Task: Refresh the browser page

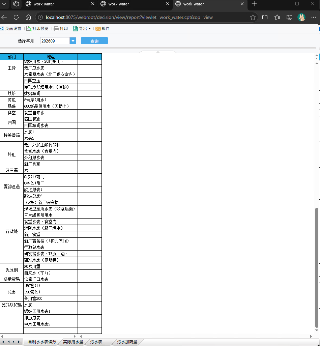Action: coord(16,17)
